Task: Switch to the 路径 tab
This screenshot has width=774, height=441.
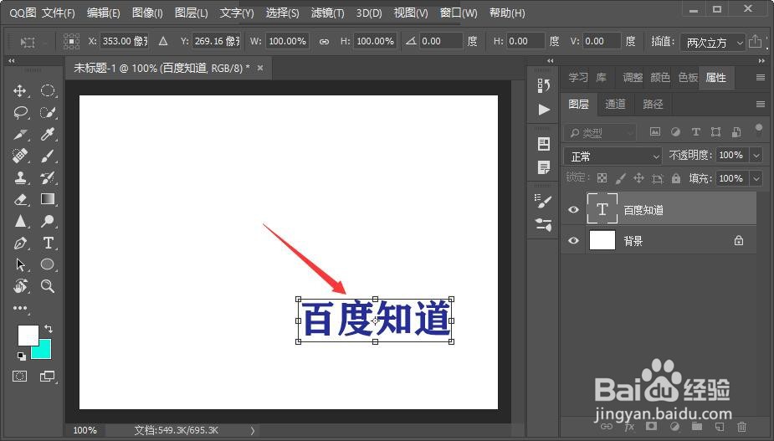Action: coord(653,105)
